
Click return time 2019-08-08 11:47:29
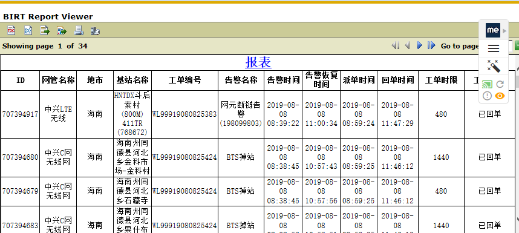tap(397, 114)
